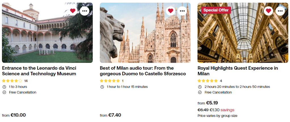Click the clock icon beside 1 hour 15 minutes
Screen dimensions: 290x122
pyautogui.click(x=102, y=87)
